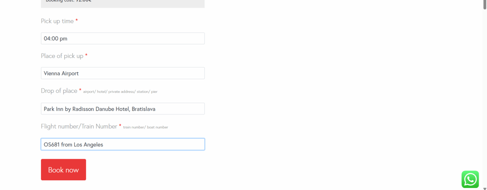Focus the Pick up time field
Image resolution: width=487 pixels, height=190 pixels.
click(122, 39)
